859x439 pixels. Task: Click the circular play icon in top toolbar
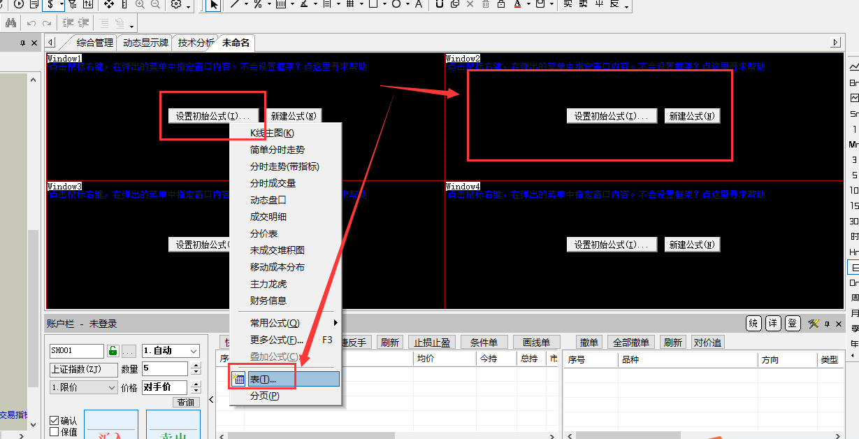click(x=18, y=4)
